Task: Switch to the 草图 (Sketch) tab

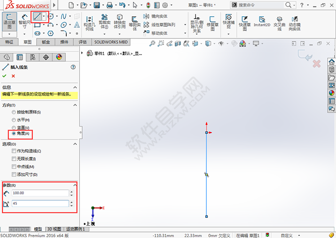Action: coord(27,42)
